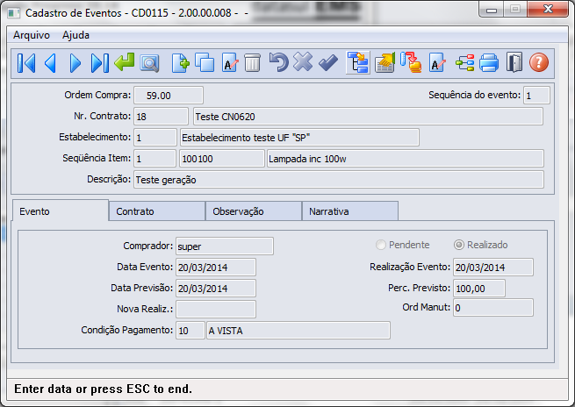Go to the first record
575x407 pixels.
pyautogui.click(x=26, y=63)
